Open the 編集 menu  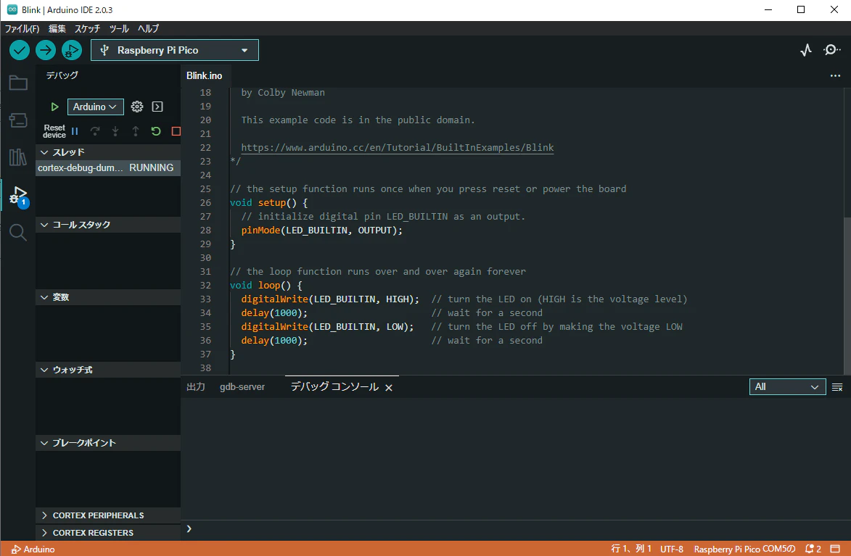click(57, 29)
